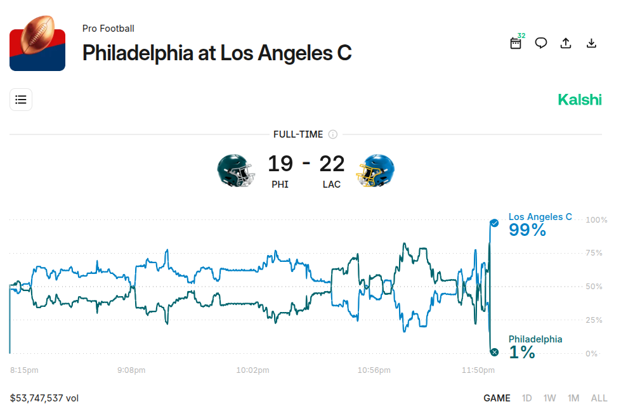Select the 1M chart range
621x416 pixels.
point(573,398)
